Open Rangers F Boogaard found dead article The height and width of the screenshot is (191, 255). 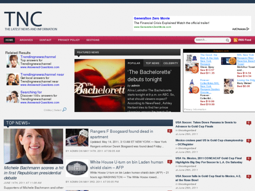click(122, 134)
